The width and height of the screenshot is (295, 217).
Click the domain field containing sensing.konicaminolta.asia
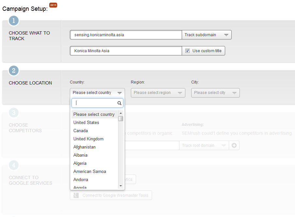coord(126,35)
